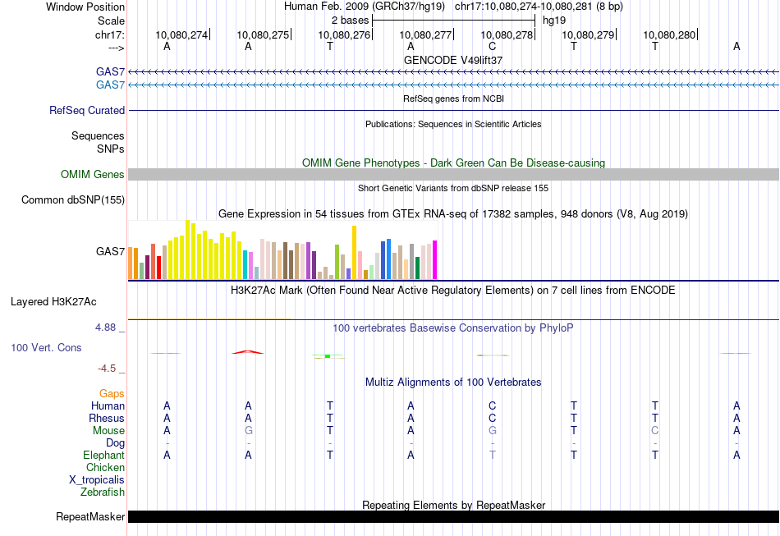Click the Layered H3K27Ac track label
This screenshot has width=780, height=536.
[x=53, y=302]
